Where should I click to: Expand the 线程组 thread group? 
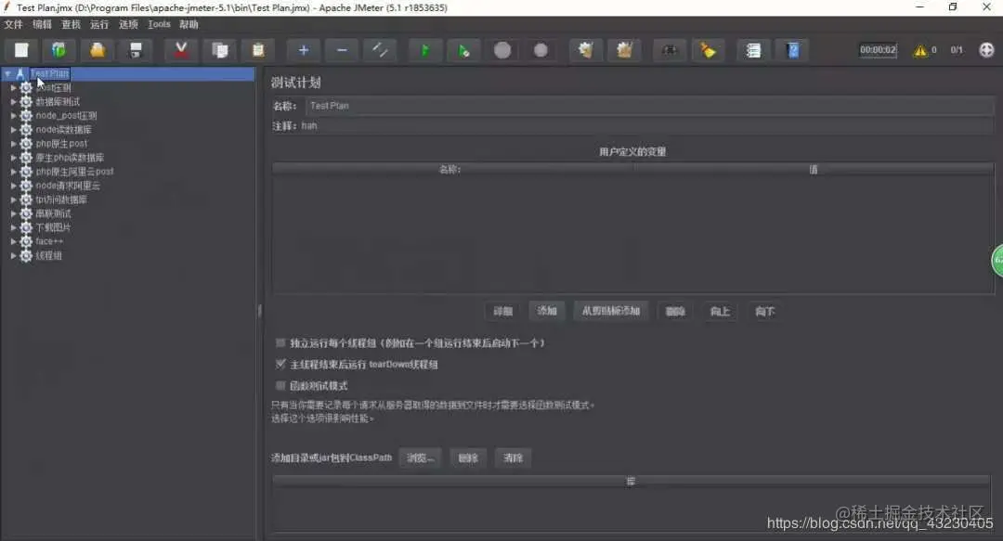coord(13,256)
